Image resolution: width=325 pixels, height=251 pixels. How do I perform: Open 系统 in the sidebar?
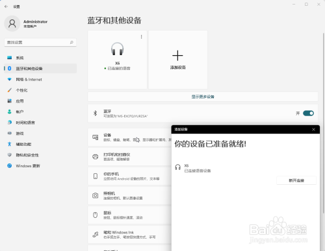tap(40, 58)
